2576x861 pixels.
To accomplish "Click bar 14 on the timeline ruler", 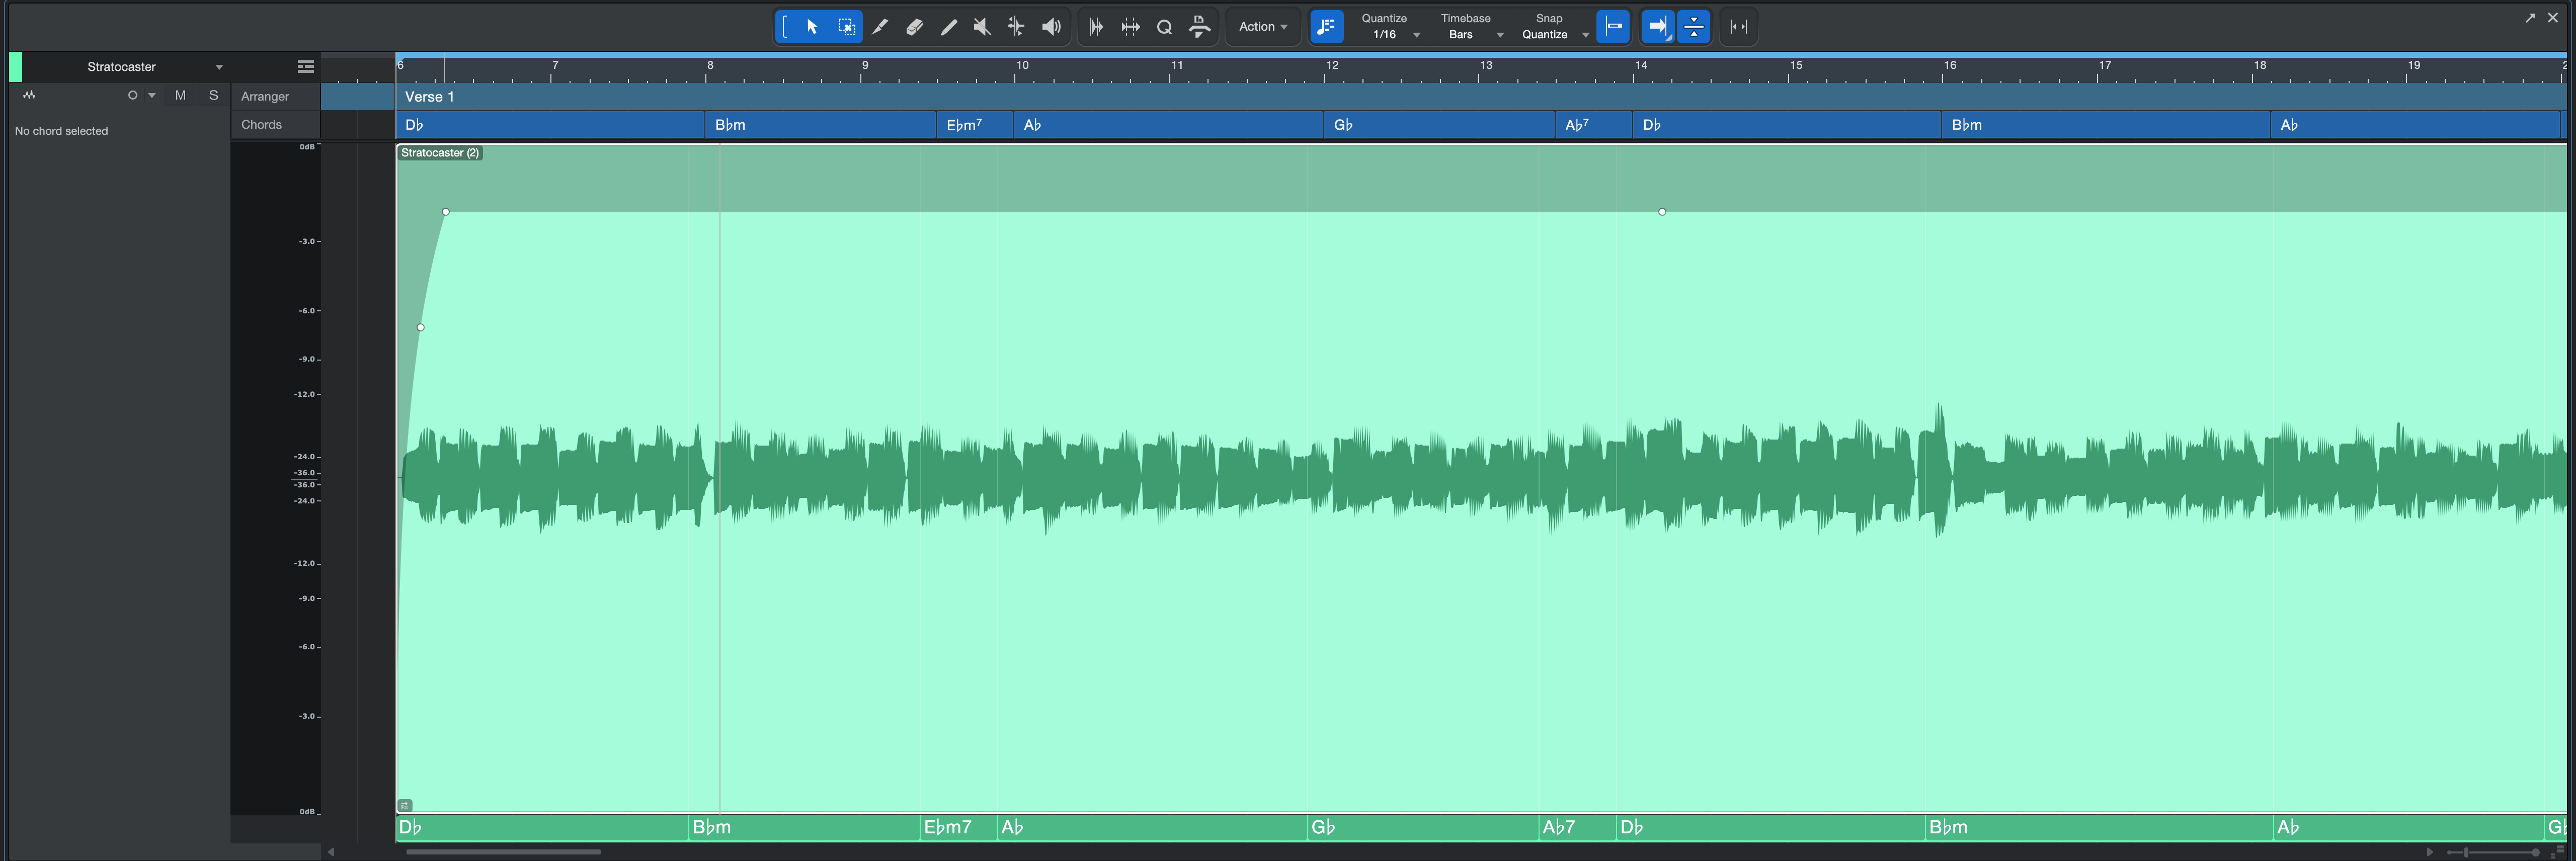I will (x=1641, y=65).
